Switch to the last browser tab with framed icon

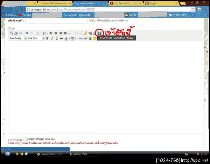coord(161,3)
